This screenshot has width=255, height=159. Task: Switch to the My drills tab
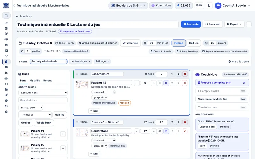35,81
